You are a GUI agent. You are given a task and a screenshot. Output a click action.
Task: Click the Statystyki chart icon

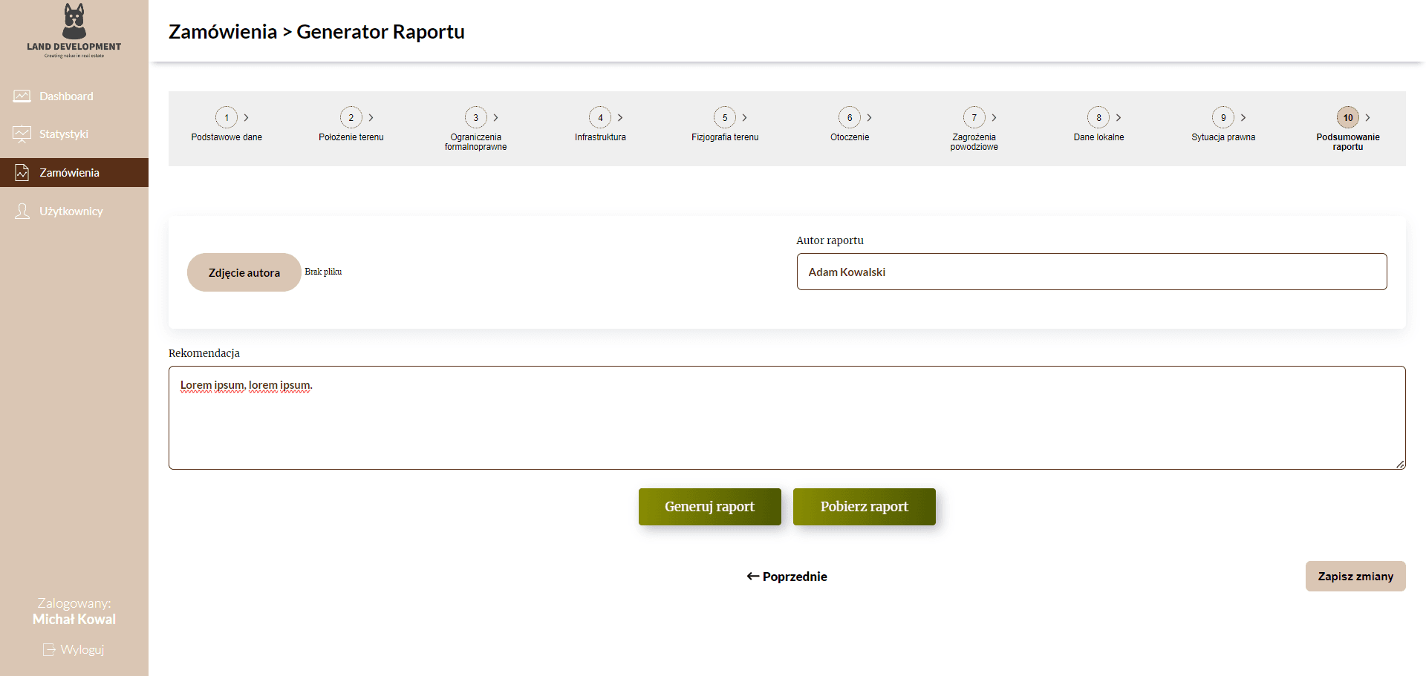pyautogui.click(x=22, y=134)
